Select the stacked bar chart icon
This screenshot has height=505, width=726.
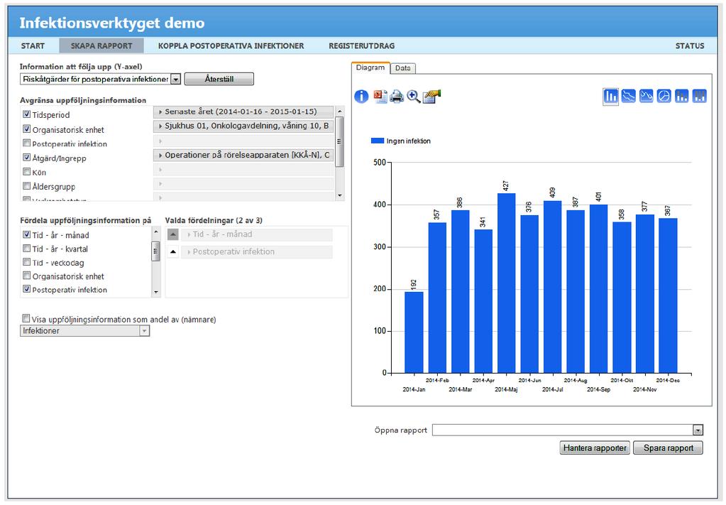click(681, 97)
